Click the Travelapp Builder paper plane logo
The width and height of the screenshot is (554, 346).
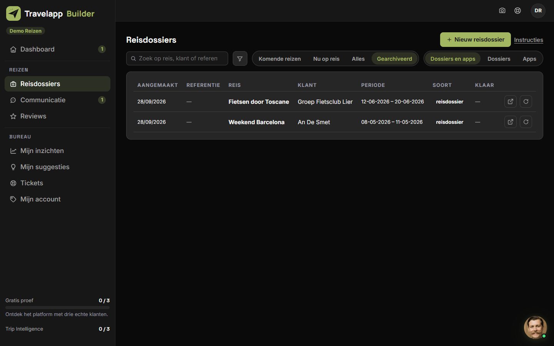coord(13,13)
